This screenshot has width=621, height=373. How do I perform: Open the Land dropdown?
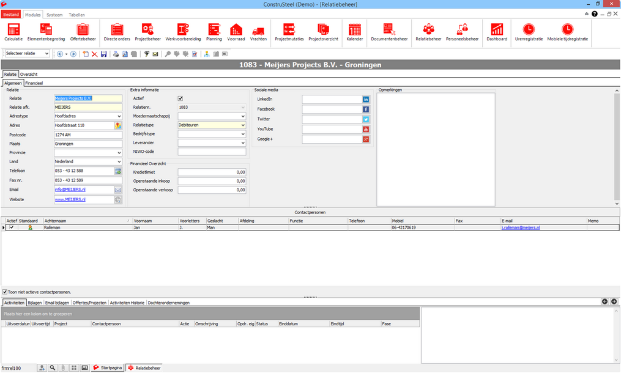119,161
